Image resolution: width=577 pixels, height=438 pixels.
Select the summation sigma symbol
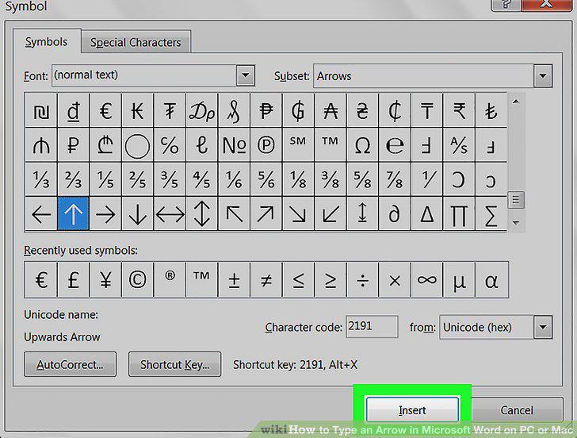(491, 214)
